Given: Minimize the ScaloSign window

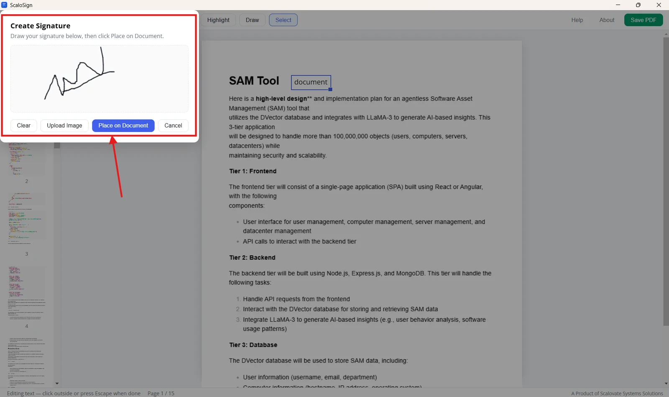Looking at the screenshot, I should (618, 5).
